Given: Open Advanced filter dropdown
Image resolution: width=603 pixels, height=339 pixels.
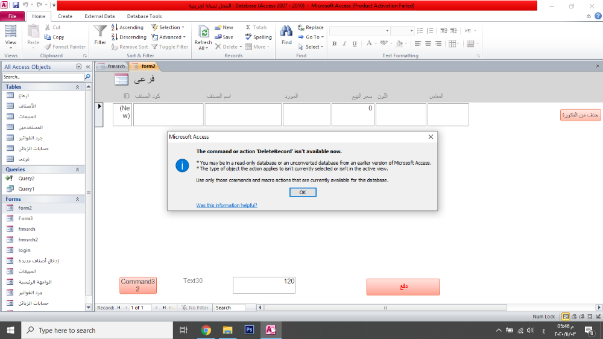Looking at the screenshot, I should tap(168, 37).
